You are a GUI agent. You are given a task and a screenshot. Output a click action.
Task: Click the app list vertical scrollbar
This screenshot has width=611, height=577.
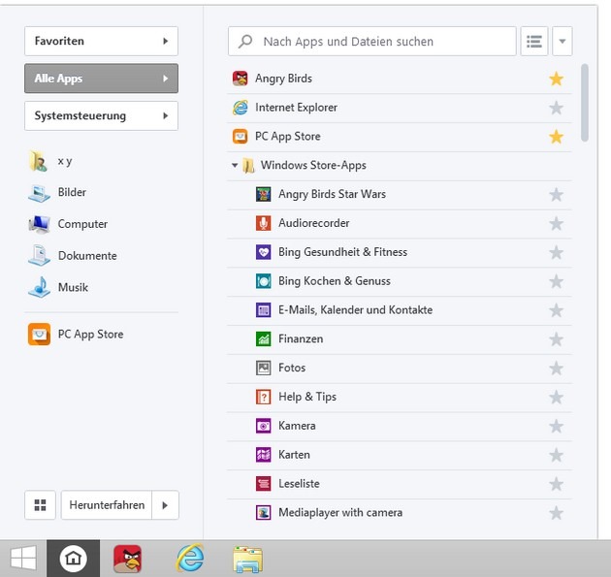[x=585, y=103]
